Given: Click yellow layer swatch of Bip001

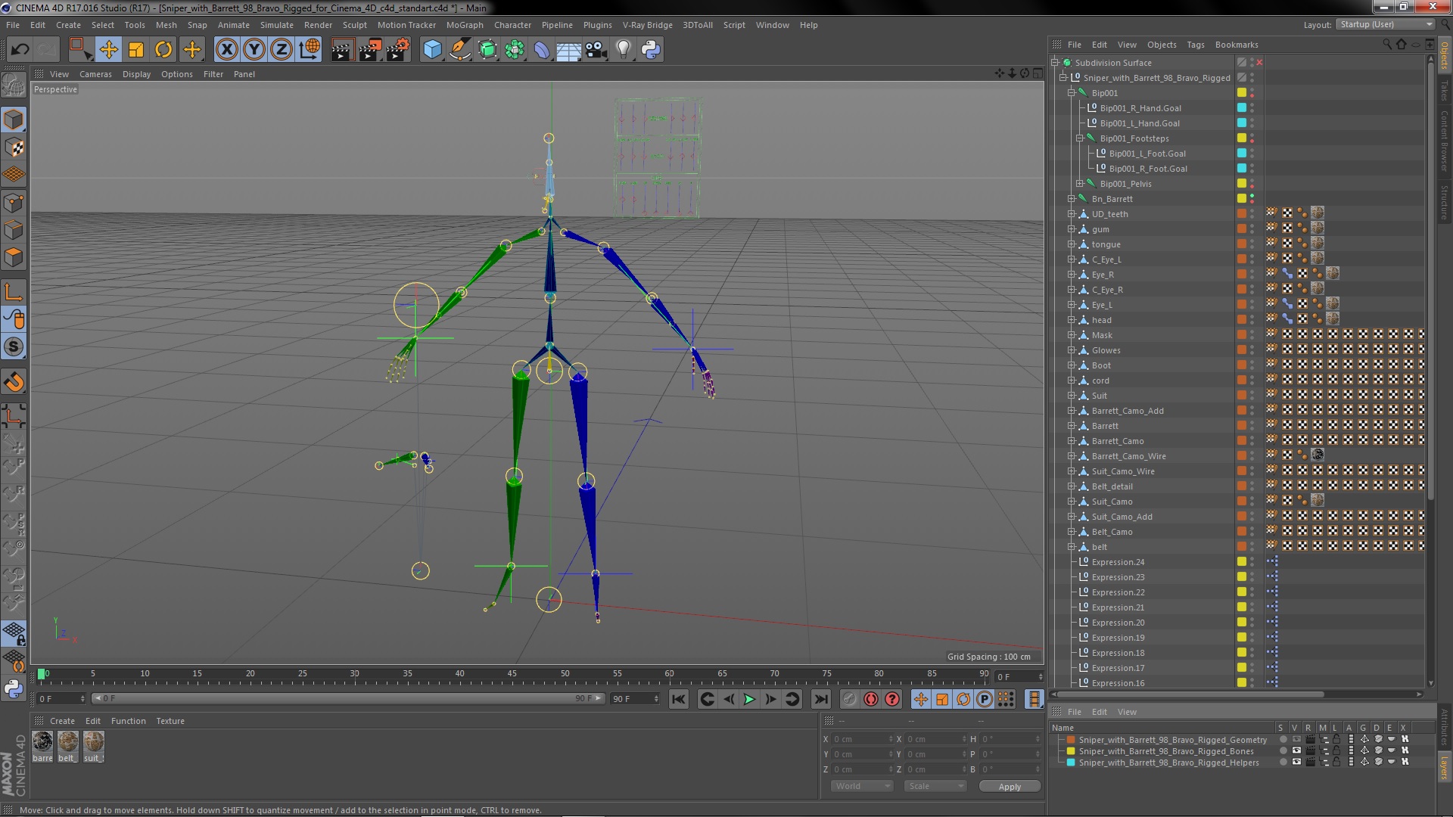Looking at the screenshot, I should click(x=1242, y=93).
